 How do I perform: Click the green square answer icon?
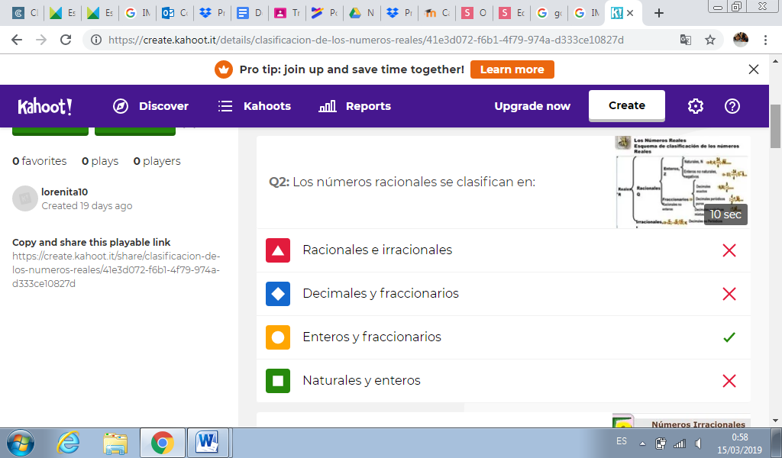point(278,381)
